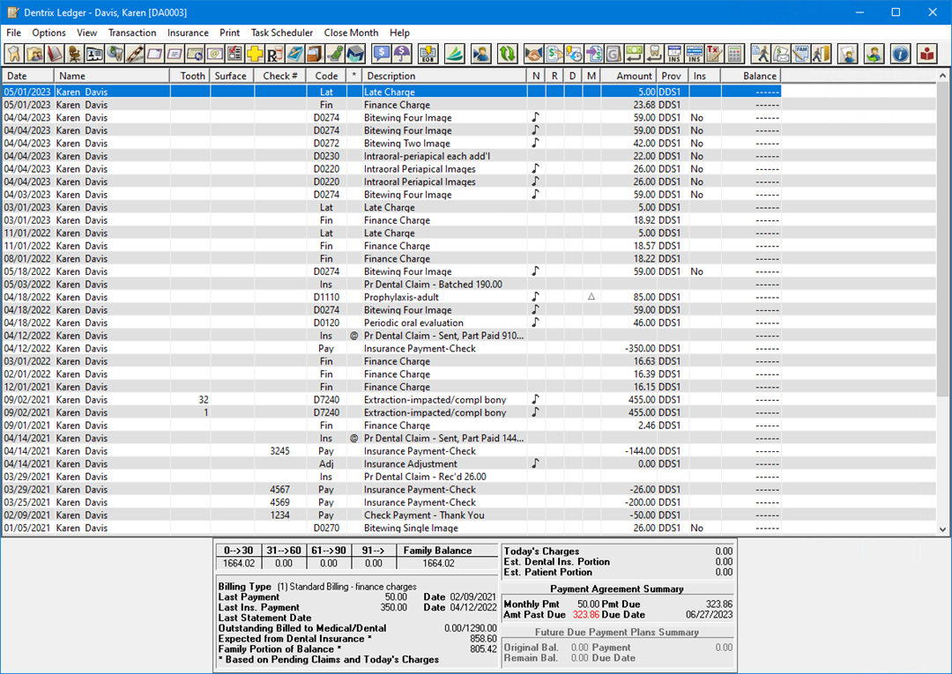Click the yellow plus cross toolbar icon
Screen dimensions: 952x674
[254, 54]
